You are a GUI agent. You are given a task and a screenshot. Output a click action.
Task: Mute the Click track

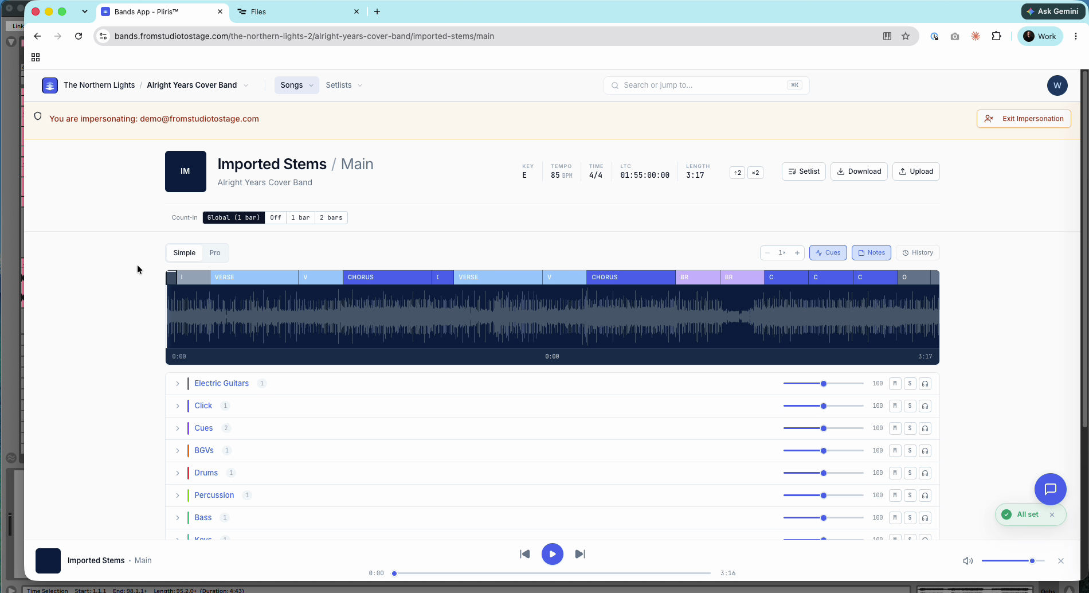tap(895, 406)
